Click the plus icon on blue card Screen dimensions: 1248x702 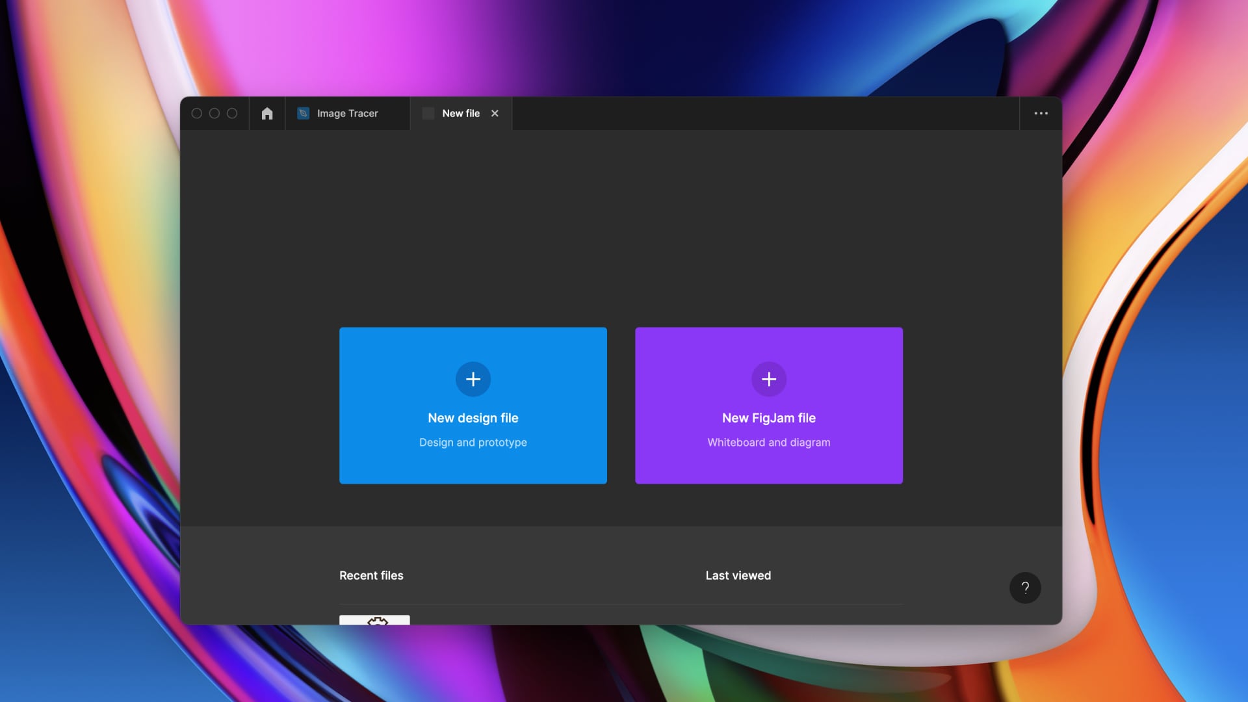tap(473, 379)
